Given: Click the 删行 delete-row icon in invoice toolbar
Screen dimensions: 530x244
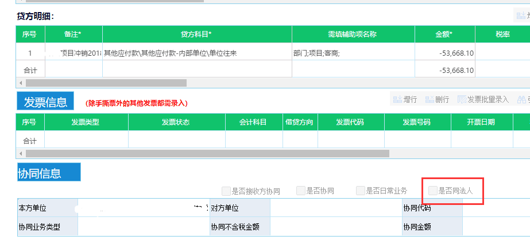Looking at the screenshot, I should coord(430,99).
